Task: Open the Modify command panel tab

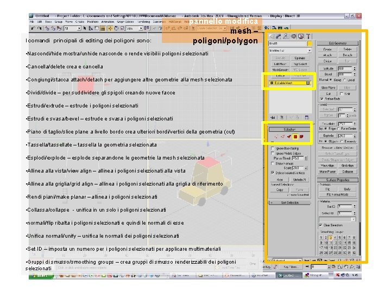Action: (x=279, y=36)
